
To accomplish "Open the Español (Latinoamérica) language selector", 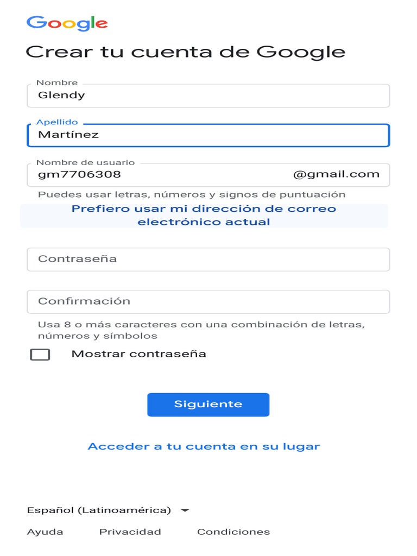I will click(x=99, y=510).
